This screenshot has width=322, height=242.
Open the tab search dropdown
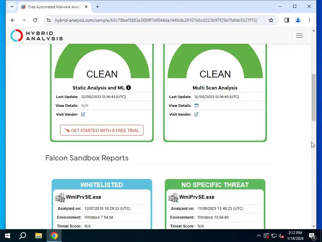[12, 7]
